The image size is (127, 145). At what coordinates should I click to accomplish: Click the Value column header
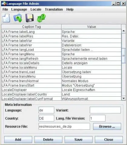[92, 27]
